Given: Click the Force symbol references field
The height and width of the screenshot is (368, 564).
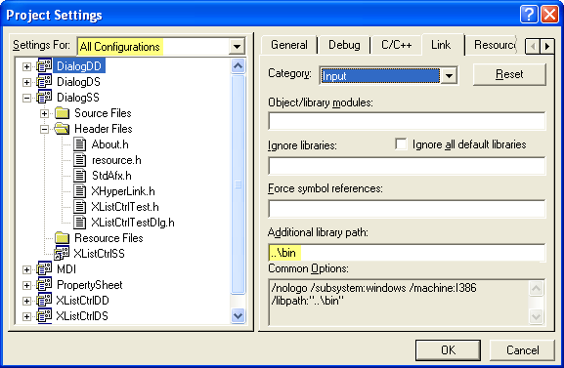Looking at the screenshot, I should [x=407, y=209].
